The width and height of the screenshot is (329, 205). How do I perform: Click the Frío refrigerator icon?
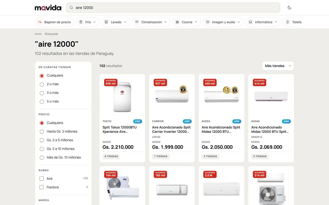[81, 22]
